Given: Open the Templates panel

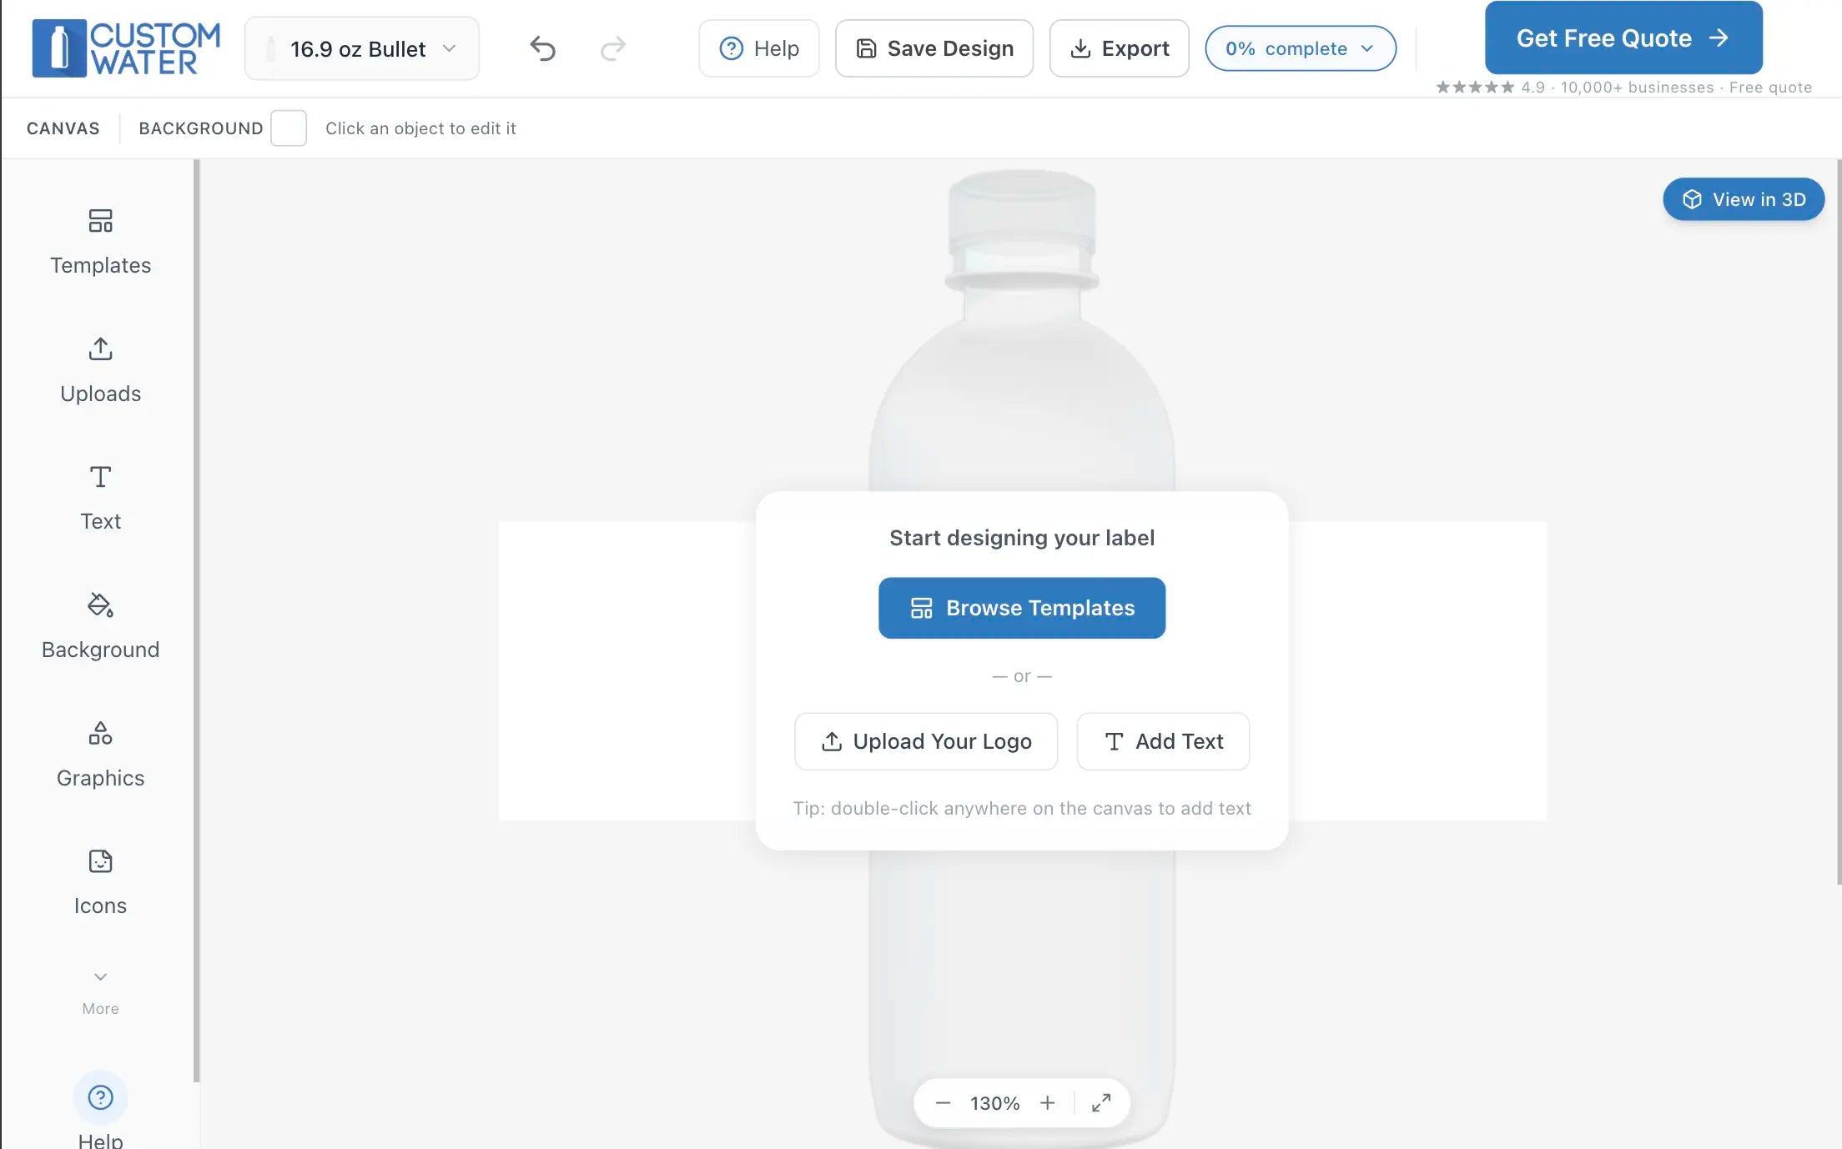Looking at the screenshot, I should pyautogui.click(x=100, y=242).
